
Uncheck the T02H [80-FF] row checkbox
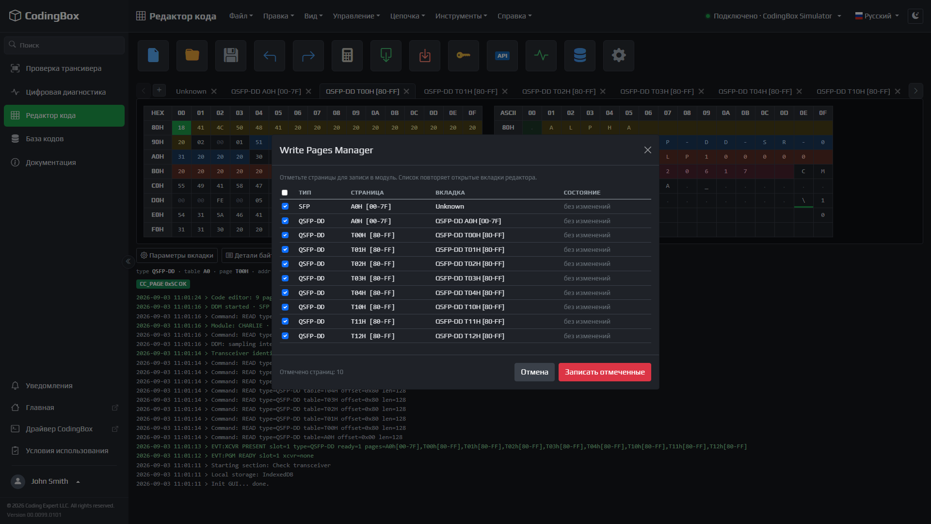(285, 264)
